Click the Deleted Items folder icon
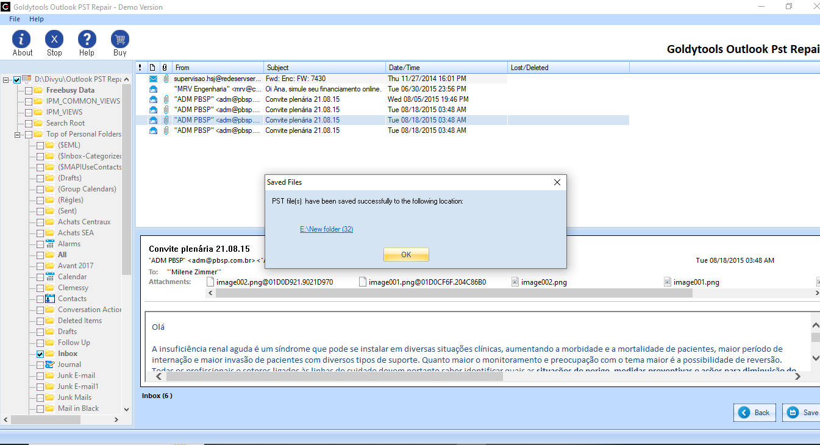Viewport: 820px width, 445px height. (x=50, y=321)
